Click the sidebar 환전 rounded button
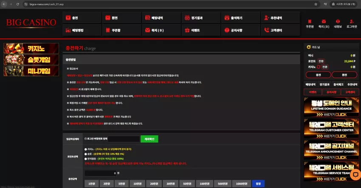Viewport: 361px width, 188px height. tap(344, 75)
